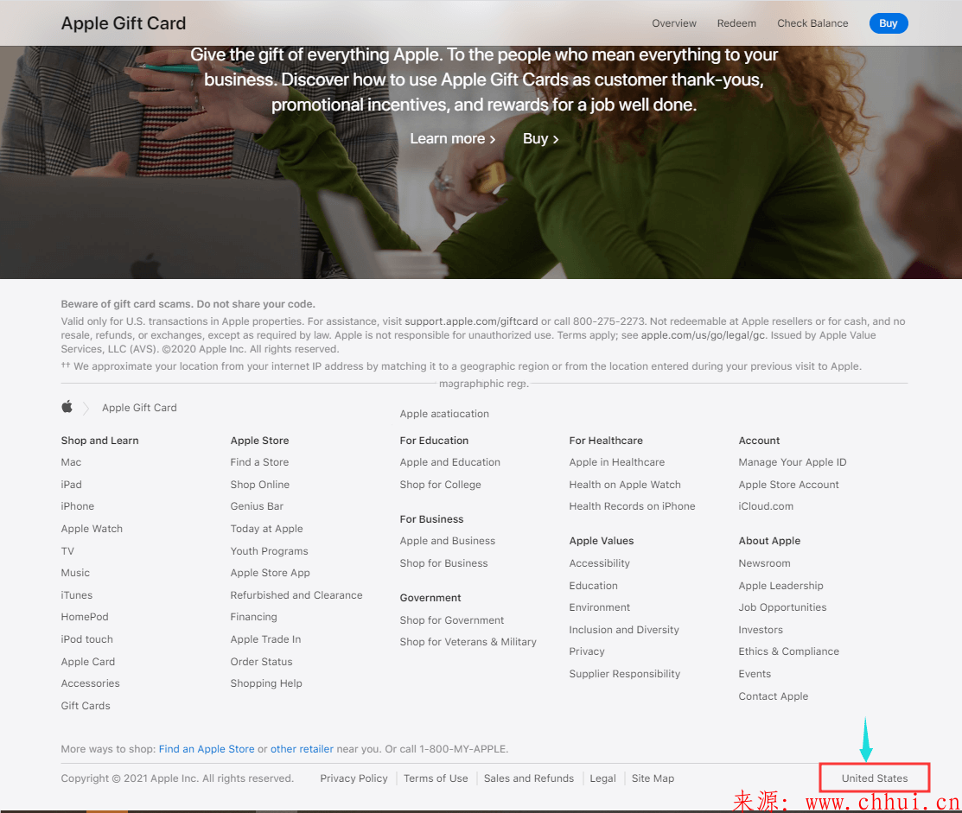The width and height of the screenshot is (962, 813).
Task: Open the Accessibility link
Action: point(599,562)
